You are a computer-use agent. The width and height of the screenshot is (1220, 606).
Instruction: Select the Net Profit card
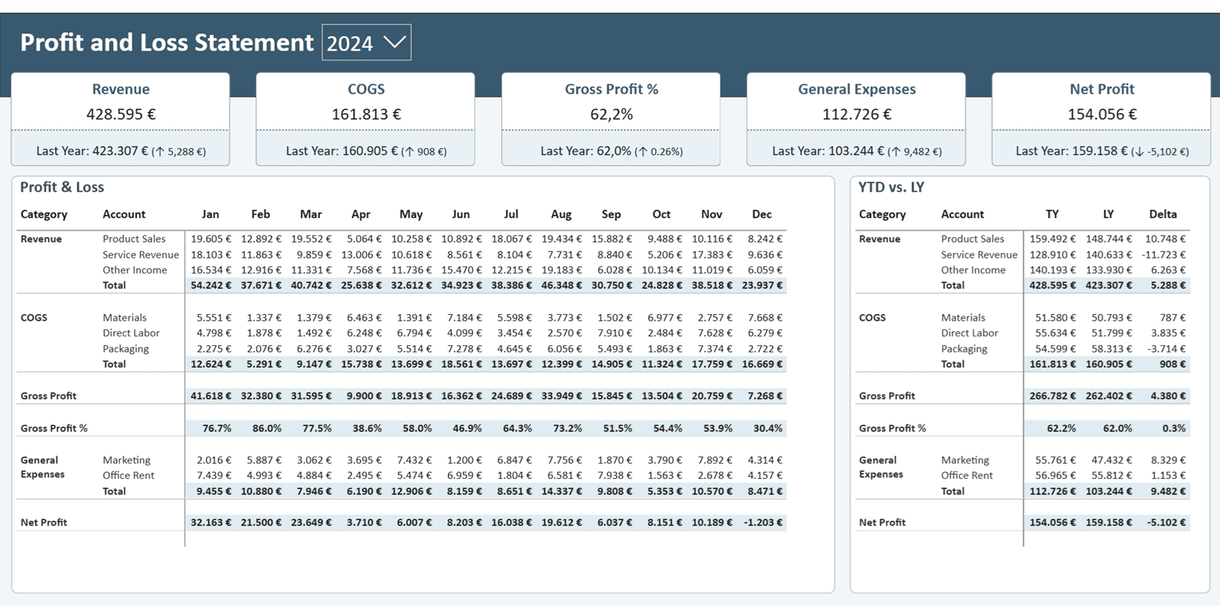tap(1101, 119)
